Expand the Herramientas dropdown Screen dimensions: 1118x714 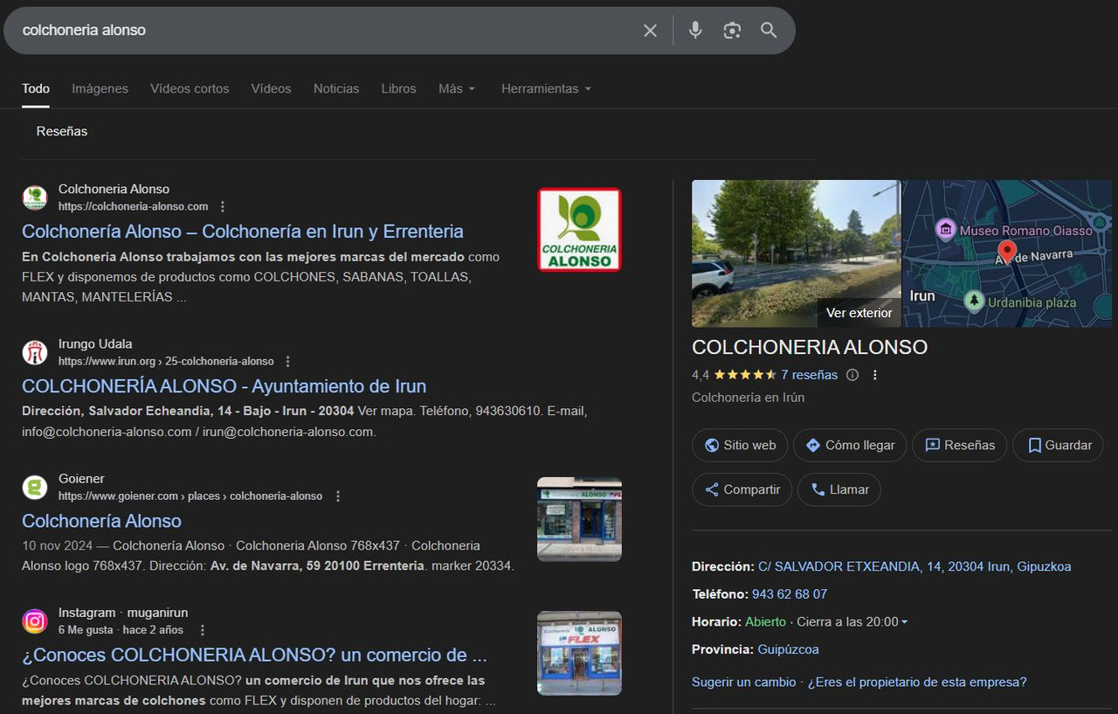[x=546, y=89]
